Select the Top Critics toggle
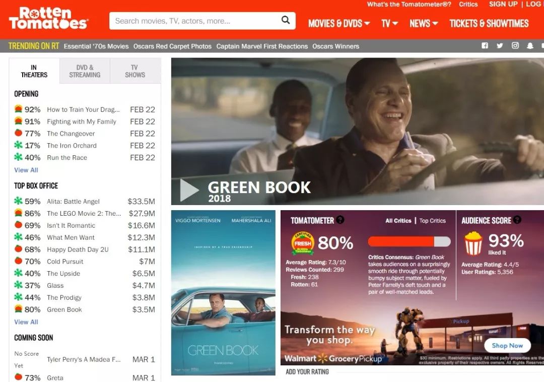Screen dimensions: 544x382 point(432,221)
